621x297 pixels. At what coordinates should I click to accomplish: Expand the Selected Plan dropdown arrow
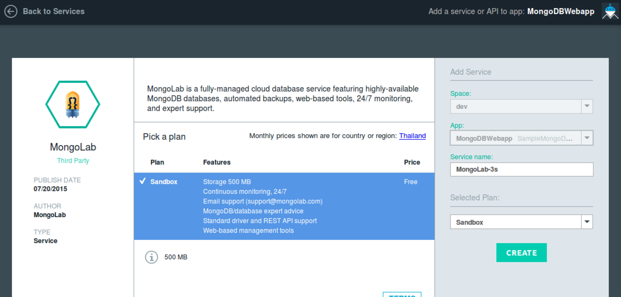pos(587,222)
